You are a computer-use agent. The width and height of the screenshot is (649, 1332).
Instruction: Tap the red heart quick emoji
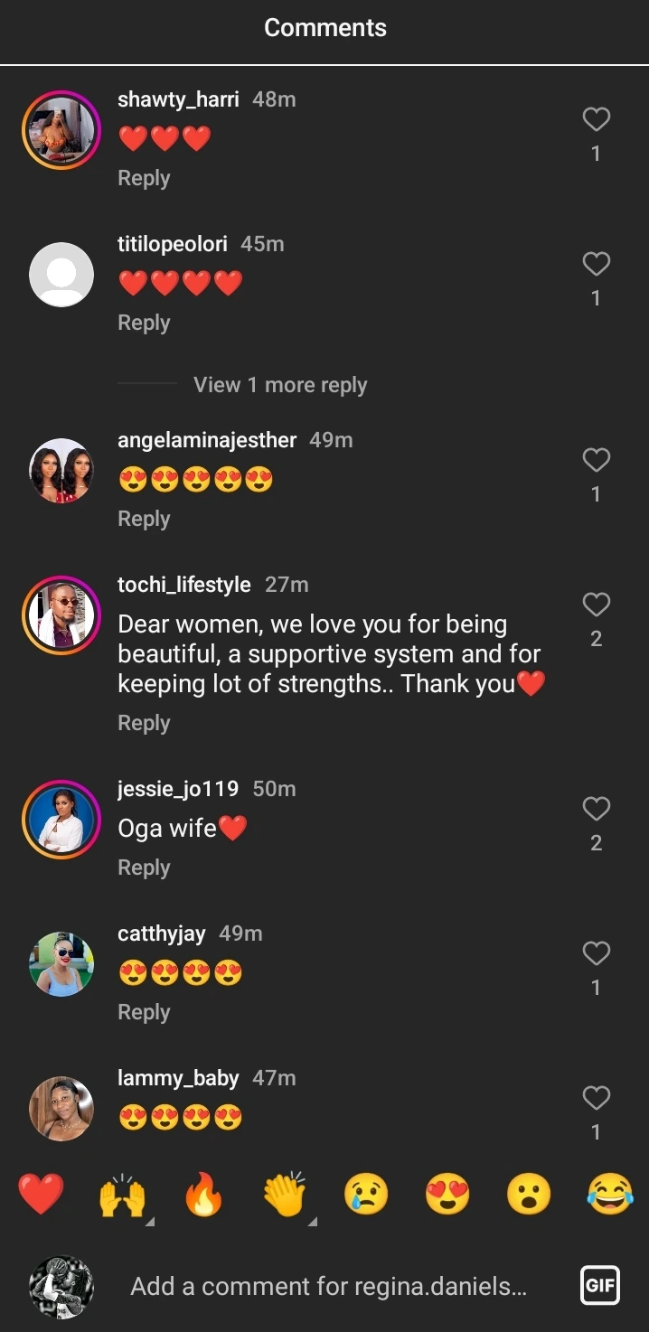41,1194
